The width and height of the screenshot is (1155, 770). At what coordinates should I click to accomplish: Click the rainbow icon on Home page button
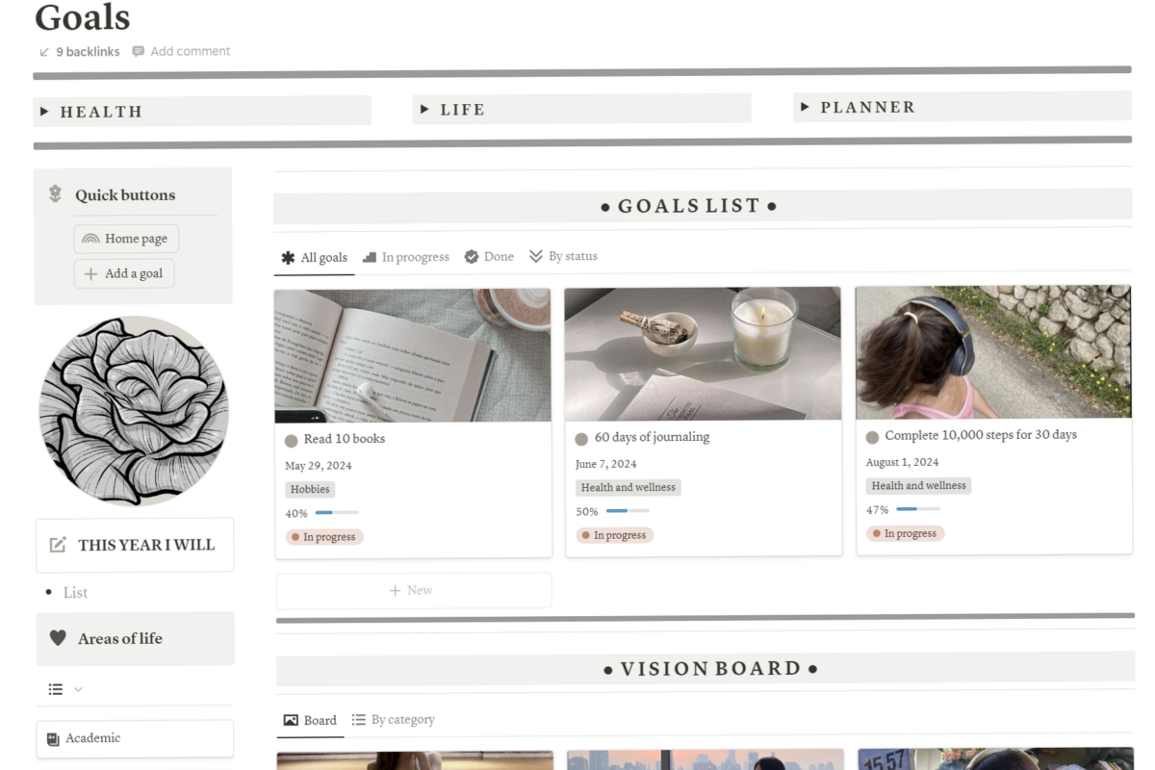90,239
